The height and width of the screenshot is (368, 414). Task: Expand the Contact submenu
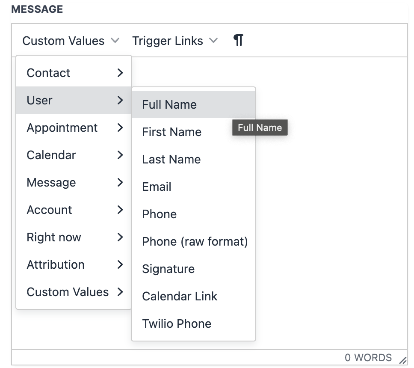pos(74,73)
